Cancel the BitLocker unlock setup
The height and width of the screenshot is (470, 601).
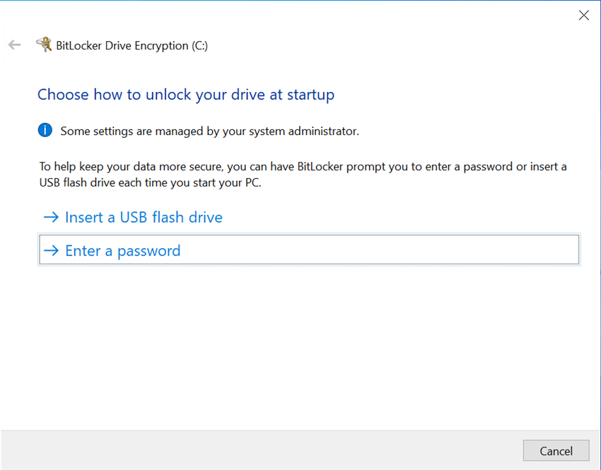coord(556,451)
